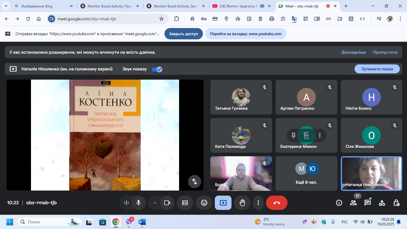Raise hand in the meeting
The image size is (407, 229).
242,203
